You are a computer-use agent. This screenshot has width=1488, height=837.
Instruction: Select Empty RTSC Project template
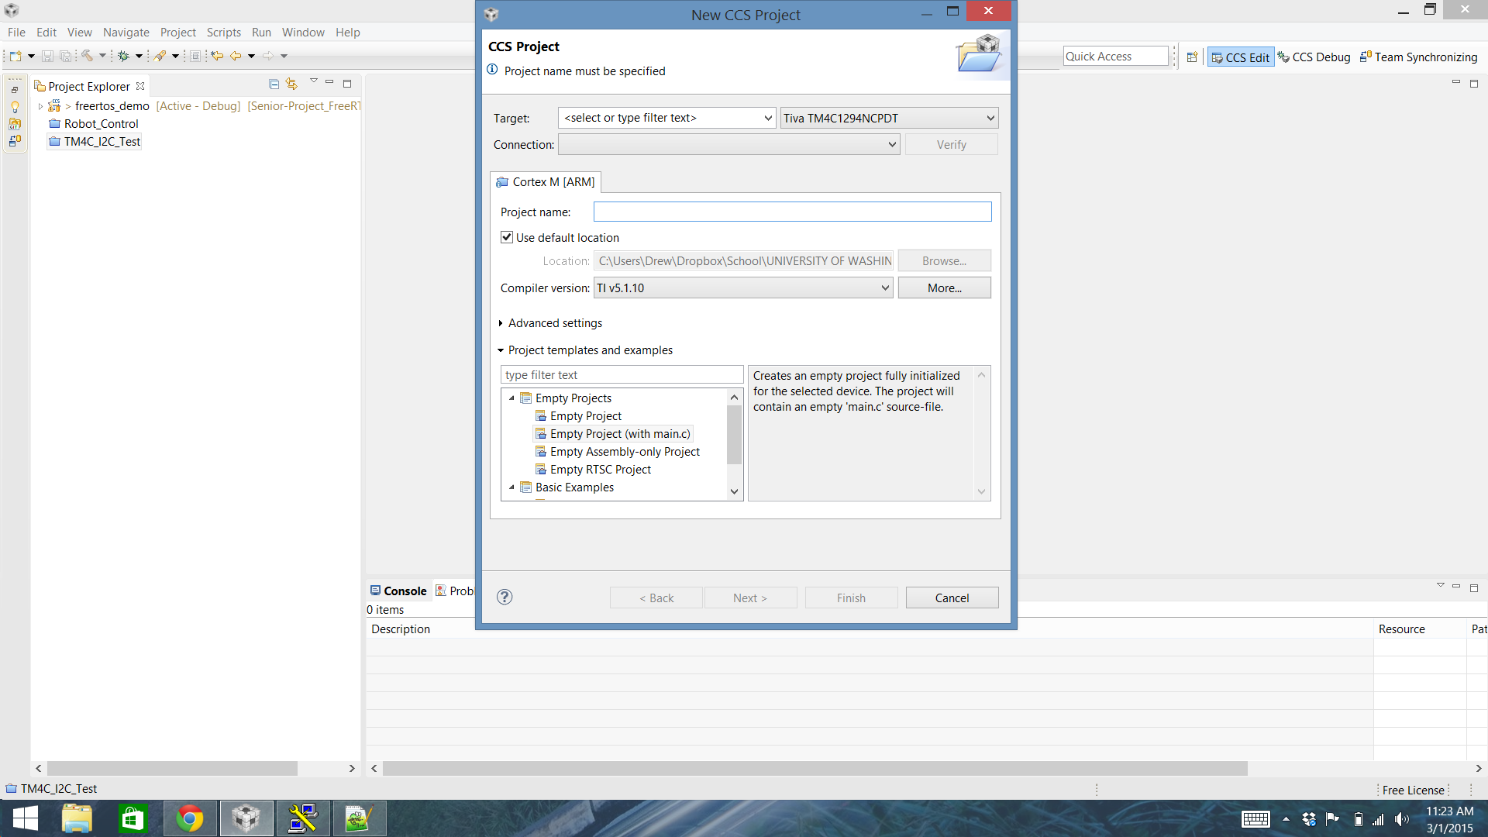(x=600, y=470)
